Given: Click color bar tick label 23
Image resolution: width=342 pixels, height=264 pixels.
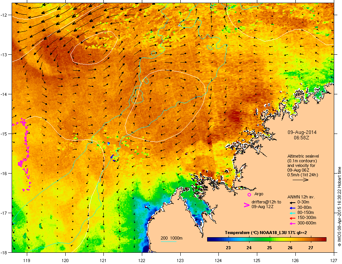Looking at the screenshot, I should (x=229, y=248).
